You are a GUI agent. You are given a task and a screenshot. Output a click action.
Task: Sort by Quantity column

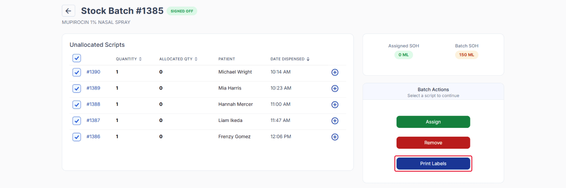(x=129, y=59)
